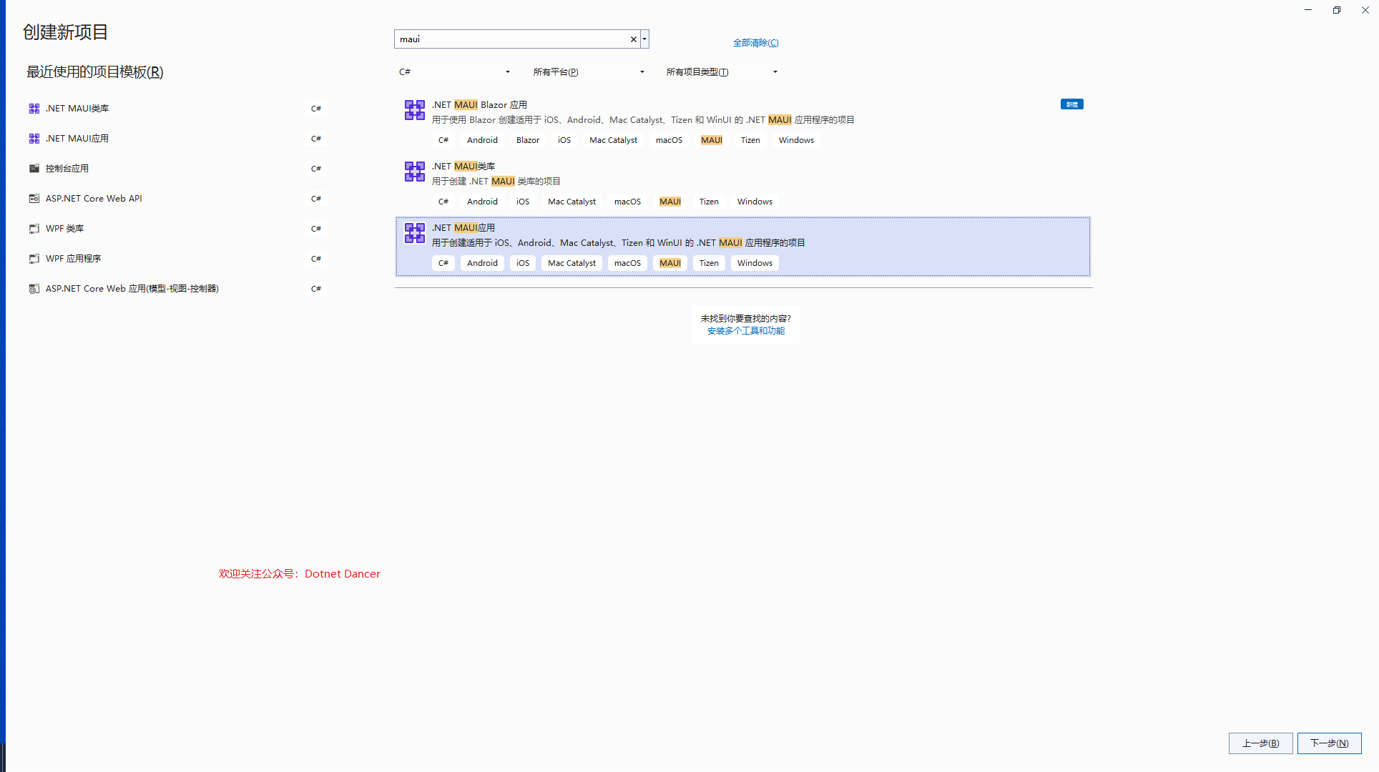This screenshot has height=772, width=1379.
Task: Click the ASP.NET Core Web API icon
Action: click(34, 199)
